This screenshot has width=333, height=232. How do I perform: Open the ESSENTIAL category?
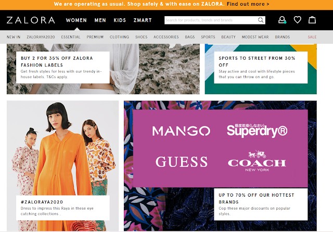click(x=71, y=37)
